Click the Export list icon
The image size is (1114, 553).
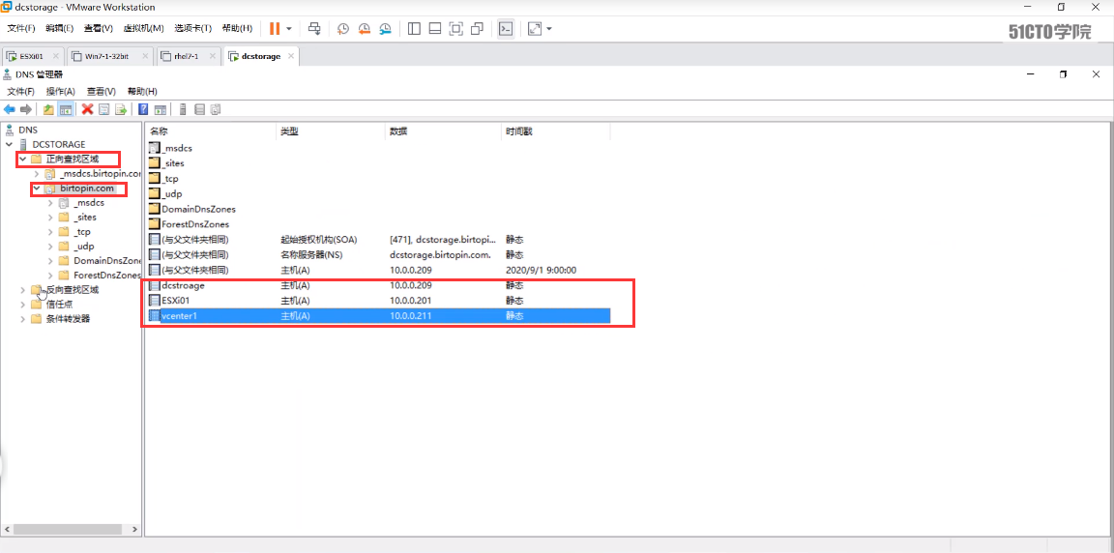point(121,109)
